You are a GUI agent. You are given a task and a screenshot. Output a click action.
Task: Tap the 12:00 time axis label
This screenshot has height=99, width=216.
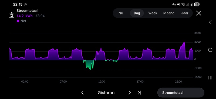point(102,82)
